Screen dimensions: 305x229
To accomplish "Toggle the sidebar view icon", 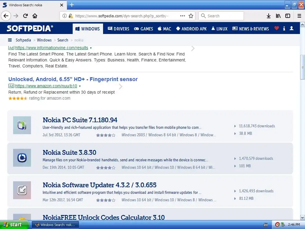I will pos(288,16).
